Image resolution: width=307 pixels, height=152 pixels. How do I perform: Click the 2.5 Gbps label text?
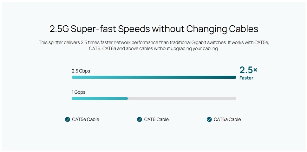tap(81, 71)
